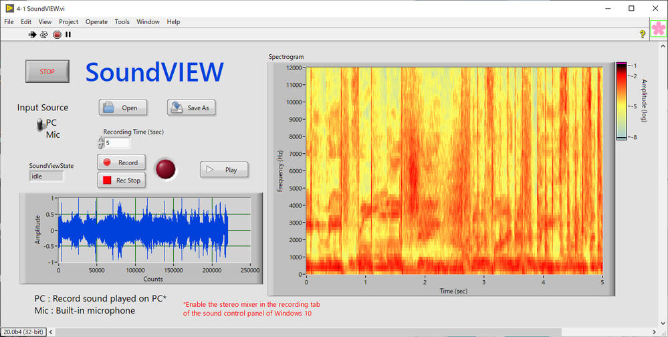Click the Rec Stop button
This screenshot has height=337, width=668.
tap(122, 181)
